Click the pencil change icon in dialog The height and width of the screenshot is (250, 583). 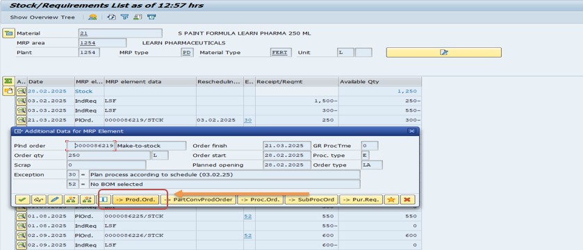coord(55,199)
